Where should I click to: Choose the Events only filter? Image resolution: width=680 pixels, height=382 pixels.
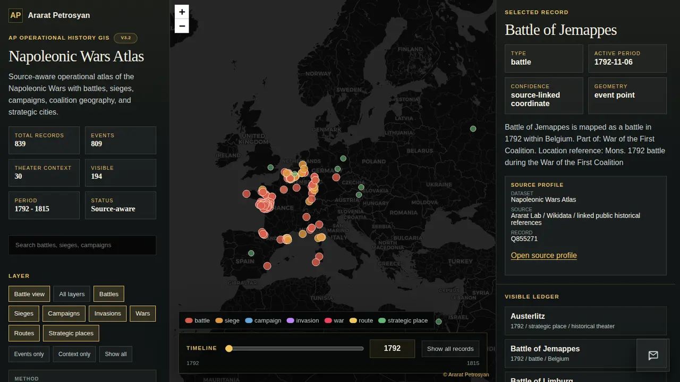click(x=29, y=354)
